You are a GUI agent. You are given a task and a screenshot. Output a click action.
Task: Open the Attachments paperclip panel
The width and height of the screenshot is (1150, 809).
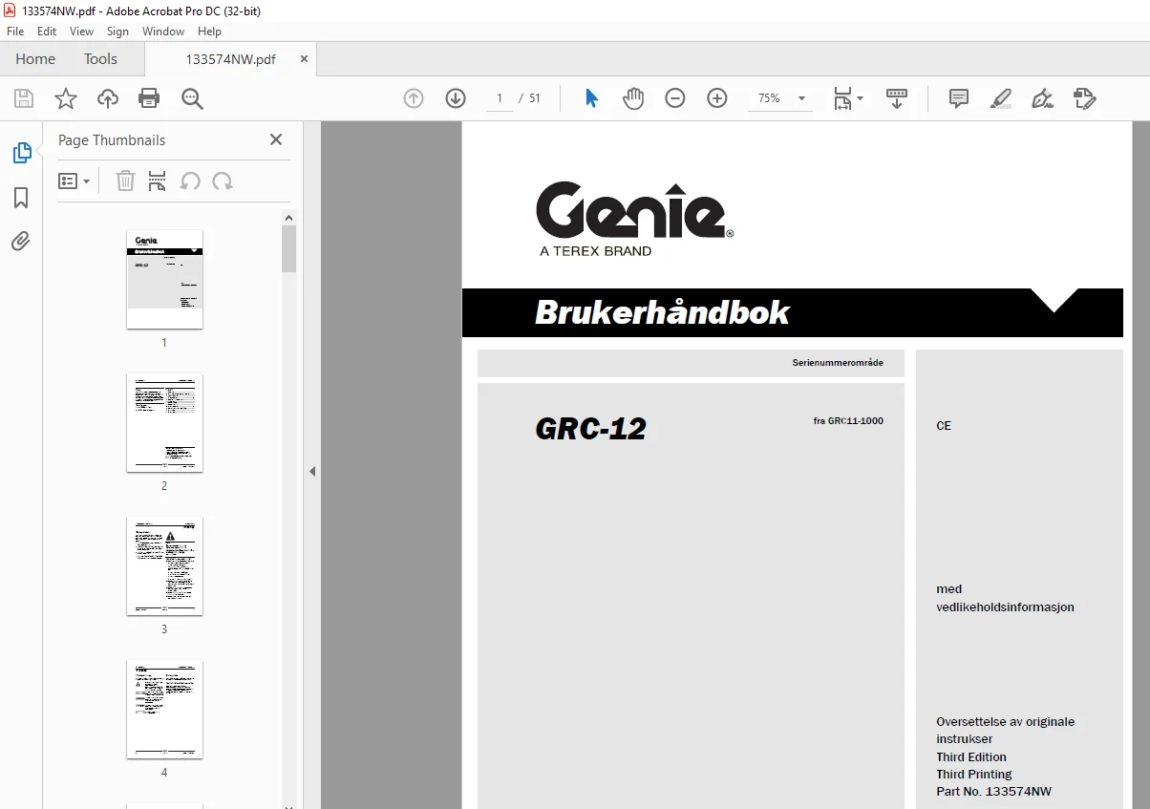[x=21, y=241]
